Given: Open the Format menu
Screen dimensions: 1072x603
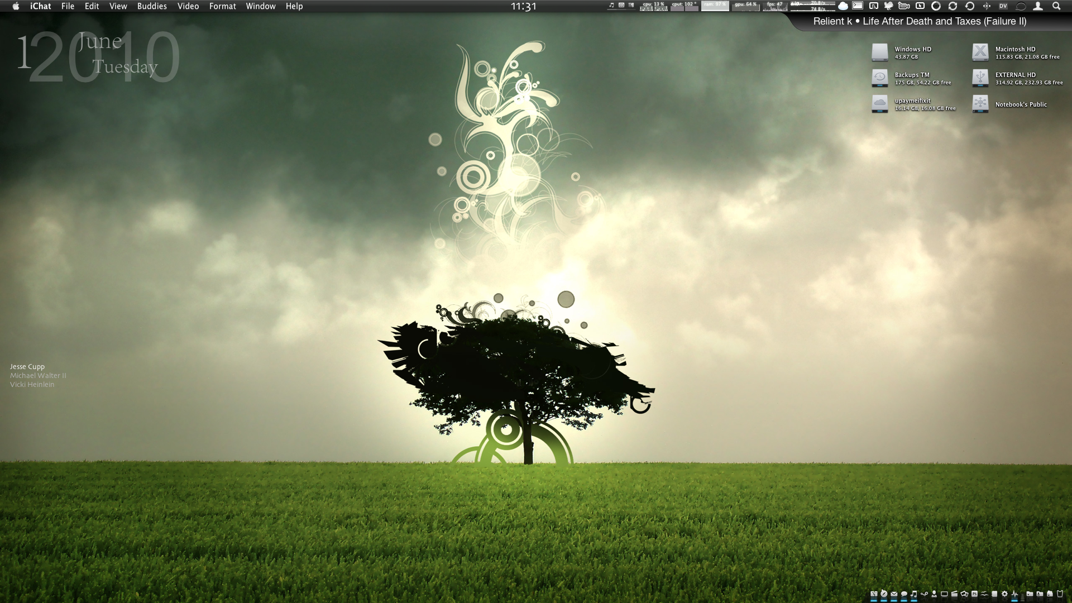Looking at the screenshot, I should pyautogui.click(x=222, y=6).
